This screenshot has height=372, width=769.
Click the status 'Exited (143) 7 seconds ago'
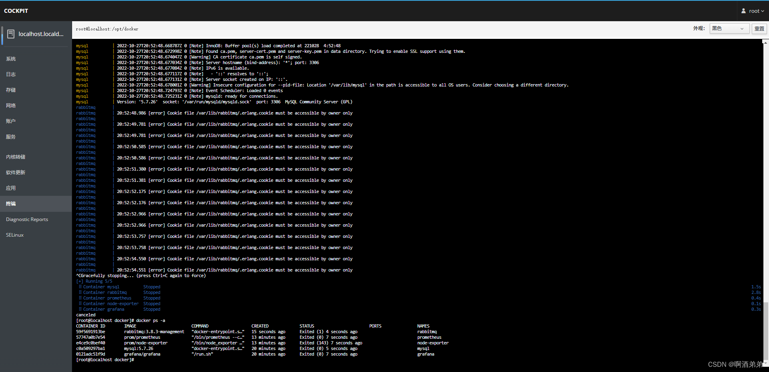tap(331, 343)
